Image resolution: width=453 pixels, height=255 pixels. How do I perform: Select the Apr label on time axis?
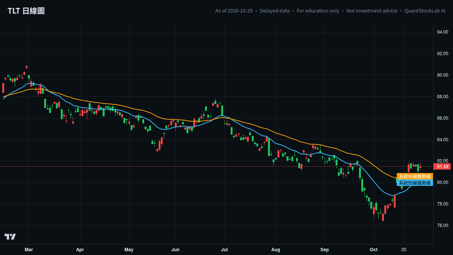pos(80,250)
